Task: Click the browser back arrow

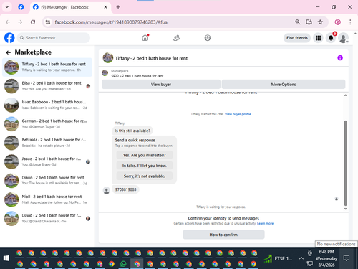Action: (8, 22)
